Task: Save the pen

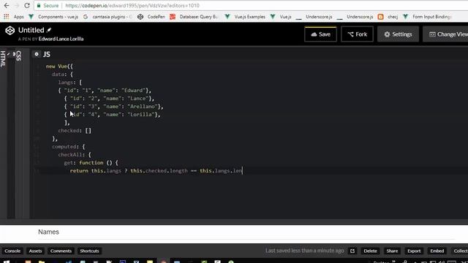Action: [x=320, y=34]
